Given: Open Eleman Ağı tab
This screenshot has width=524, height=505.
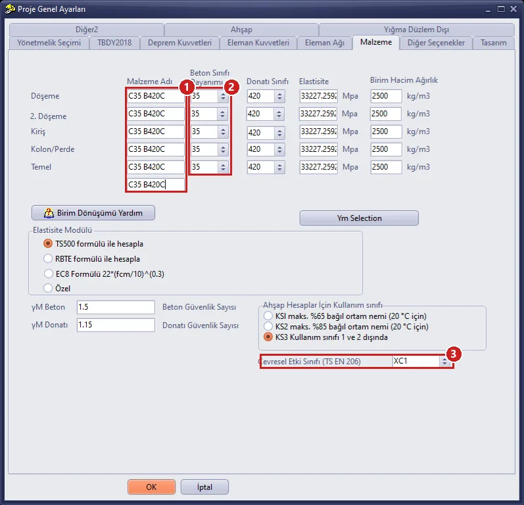Looking at the screenshot, I should [x=325, y=43].
